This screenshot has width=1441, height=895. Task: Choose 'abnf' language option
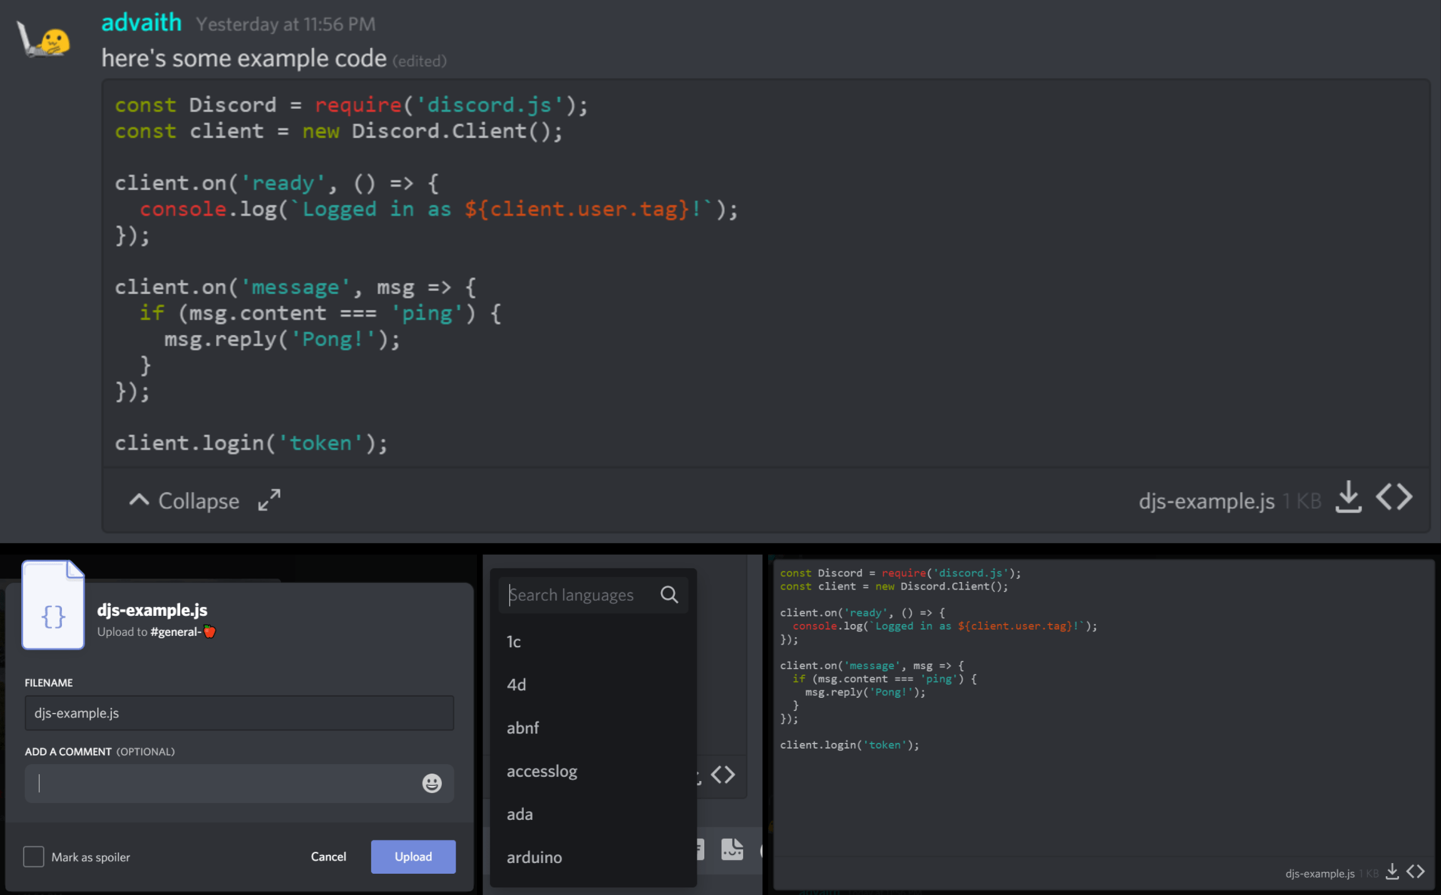tap(523, 727)
